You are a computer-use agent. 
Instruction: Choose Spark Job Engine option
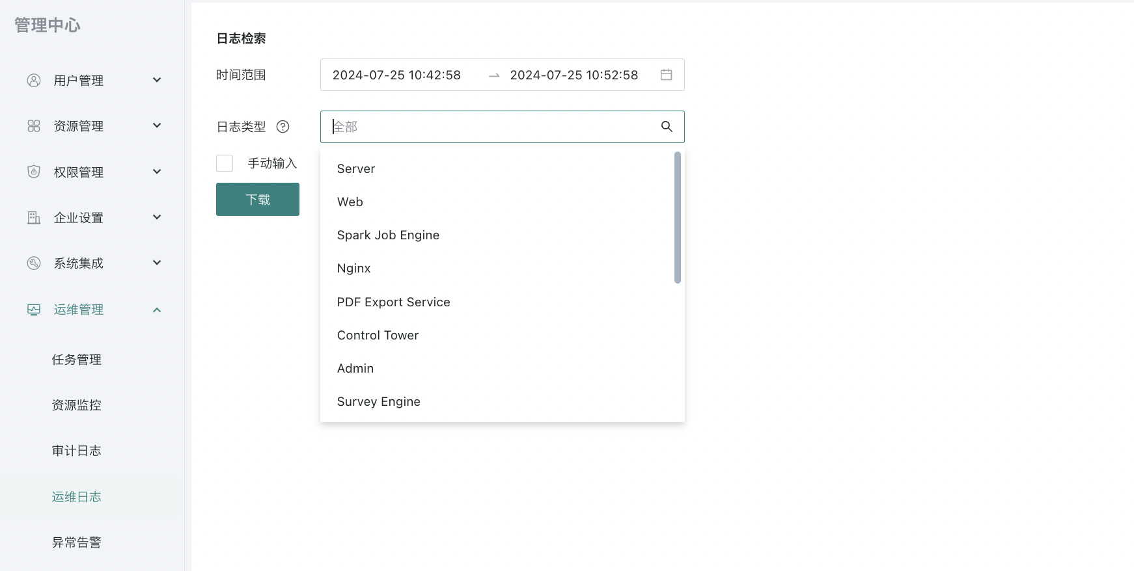click(x=497, y=235)
